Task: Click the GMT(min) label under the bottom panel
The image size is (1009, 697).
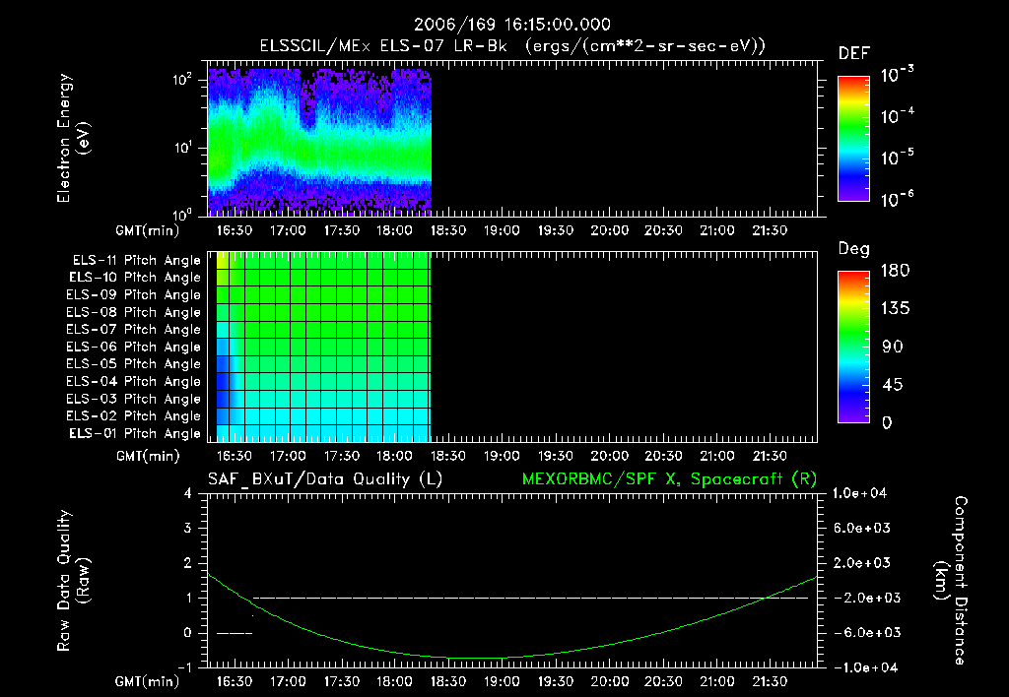Action: click(x=148, y=681)
